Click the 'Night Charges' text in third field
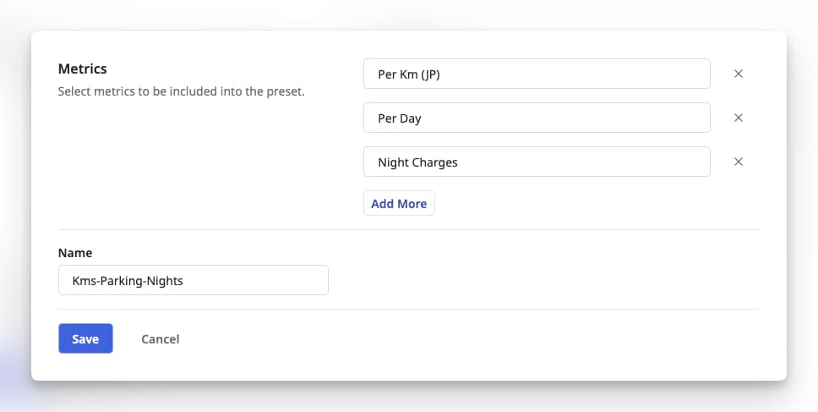 417,162
